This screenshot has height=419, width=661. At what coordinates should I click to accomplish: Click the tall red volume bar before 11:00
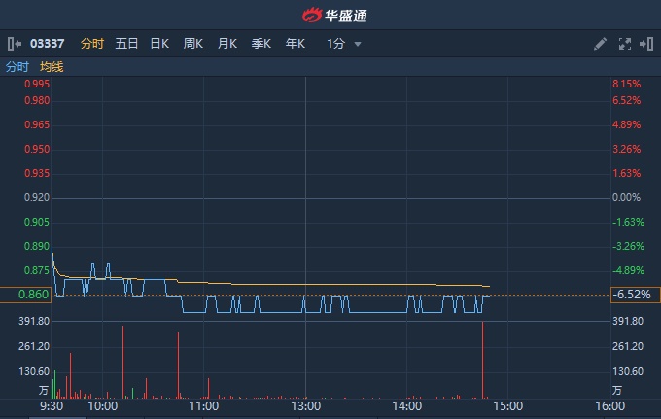point(178,366)
